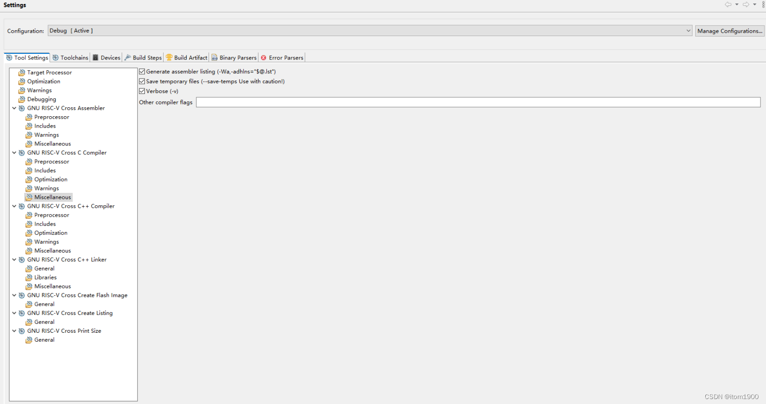Viewport: 766px width, 404px height.
Task: Collapse GNU RISC-V Cross Assembler node
Action: pos(14,108)
